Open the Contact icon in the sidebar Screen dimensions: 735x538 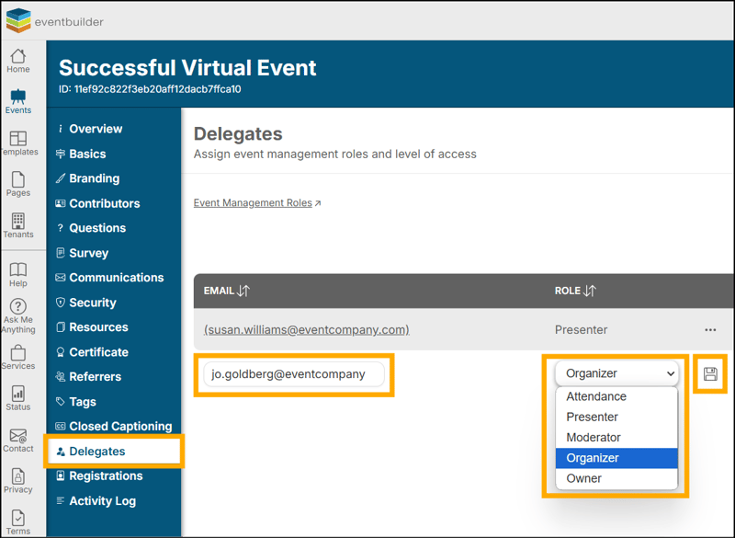point(18,440)
